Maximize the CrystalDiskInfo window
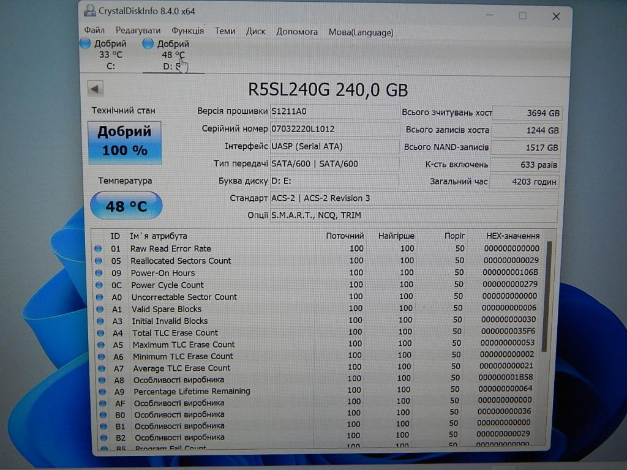 point(522,15)
